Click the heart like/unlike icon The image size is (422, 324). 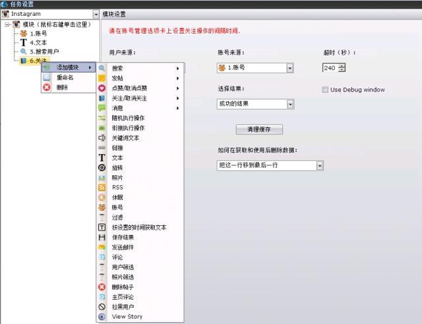click(102, 88)
